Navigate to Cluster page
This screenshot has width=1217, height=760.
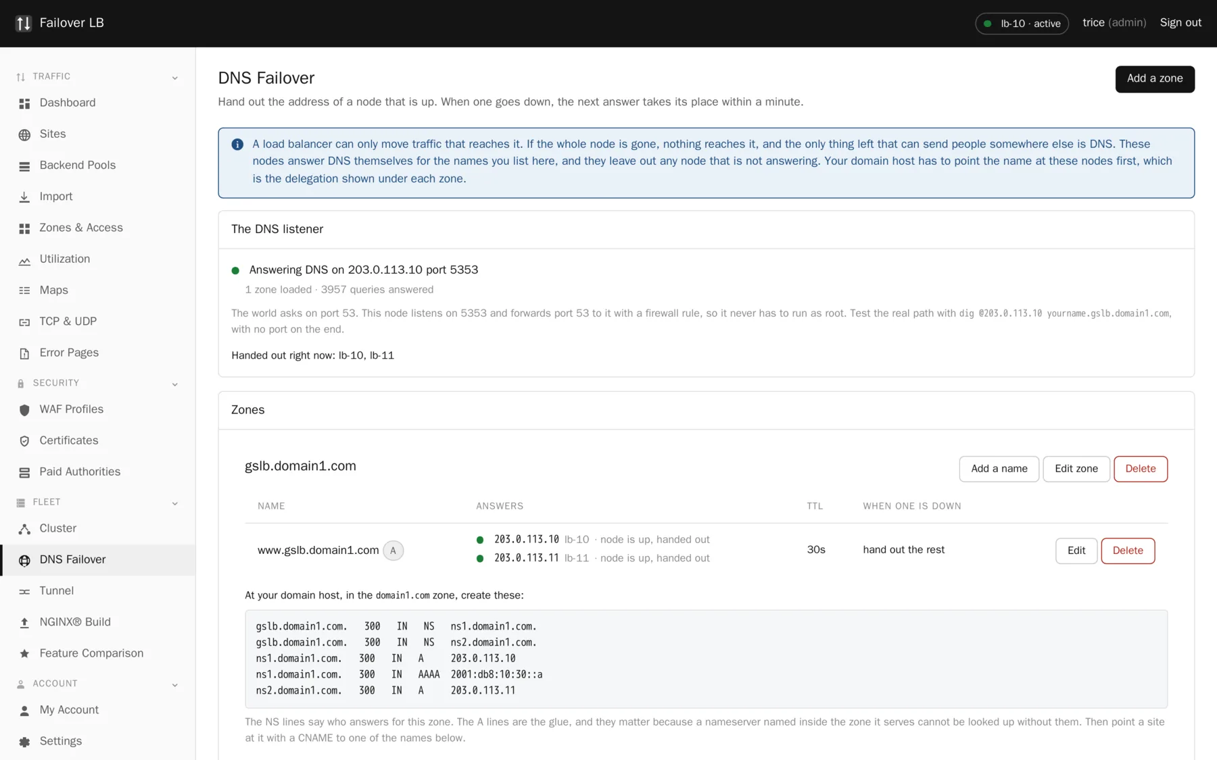tap(98, 528)
